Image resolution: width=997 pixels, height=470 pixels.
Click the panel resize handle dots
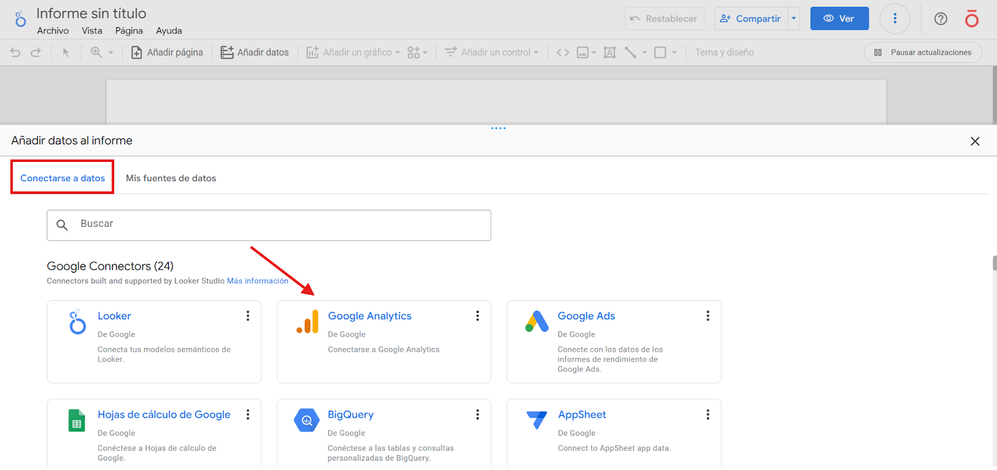499,128
